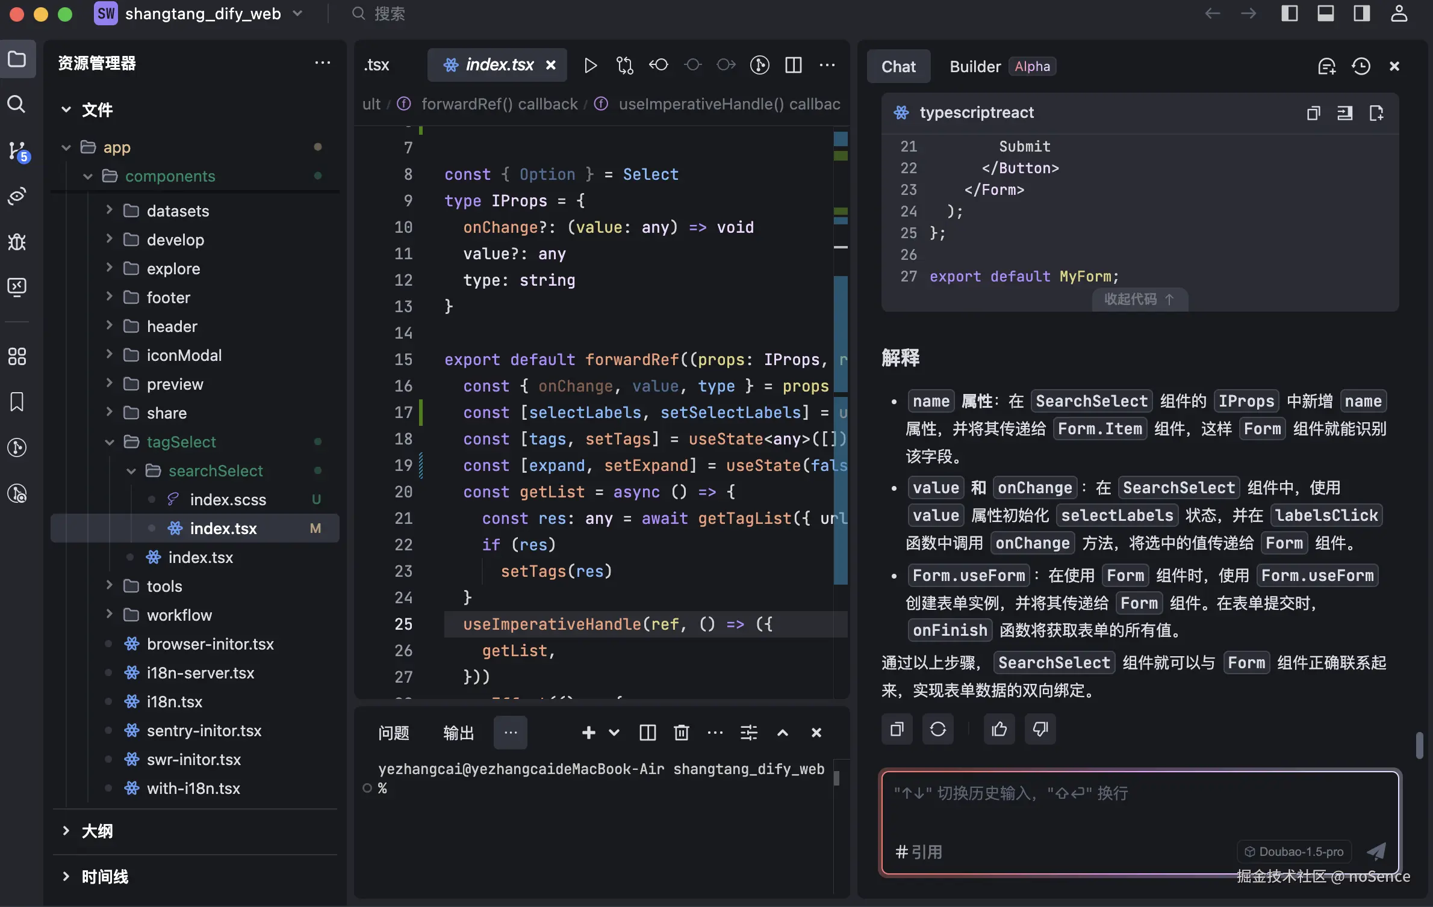The width and height of the screenshot is (1433, 907).
Task: Run the current file with play icon
Action: pyautogui.click(x=591, y=65)
